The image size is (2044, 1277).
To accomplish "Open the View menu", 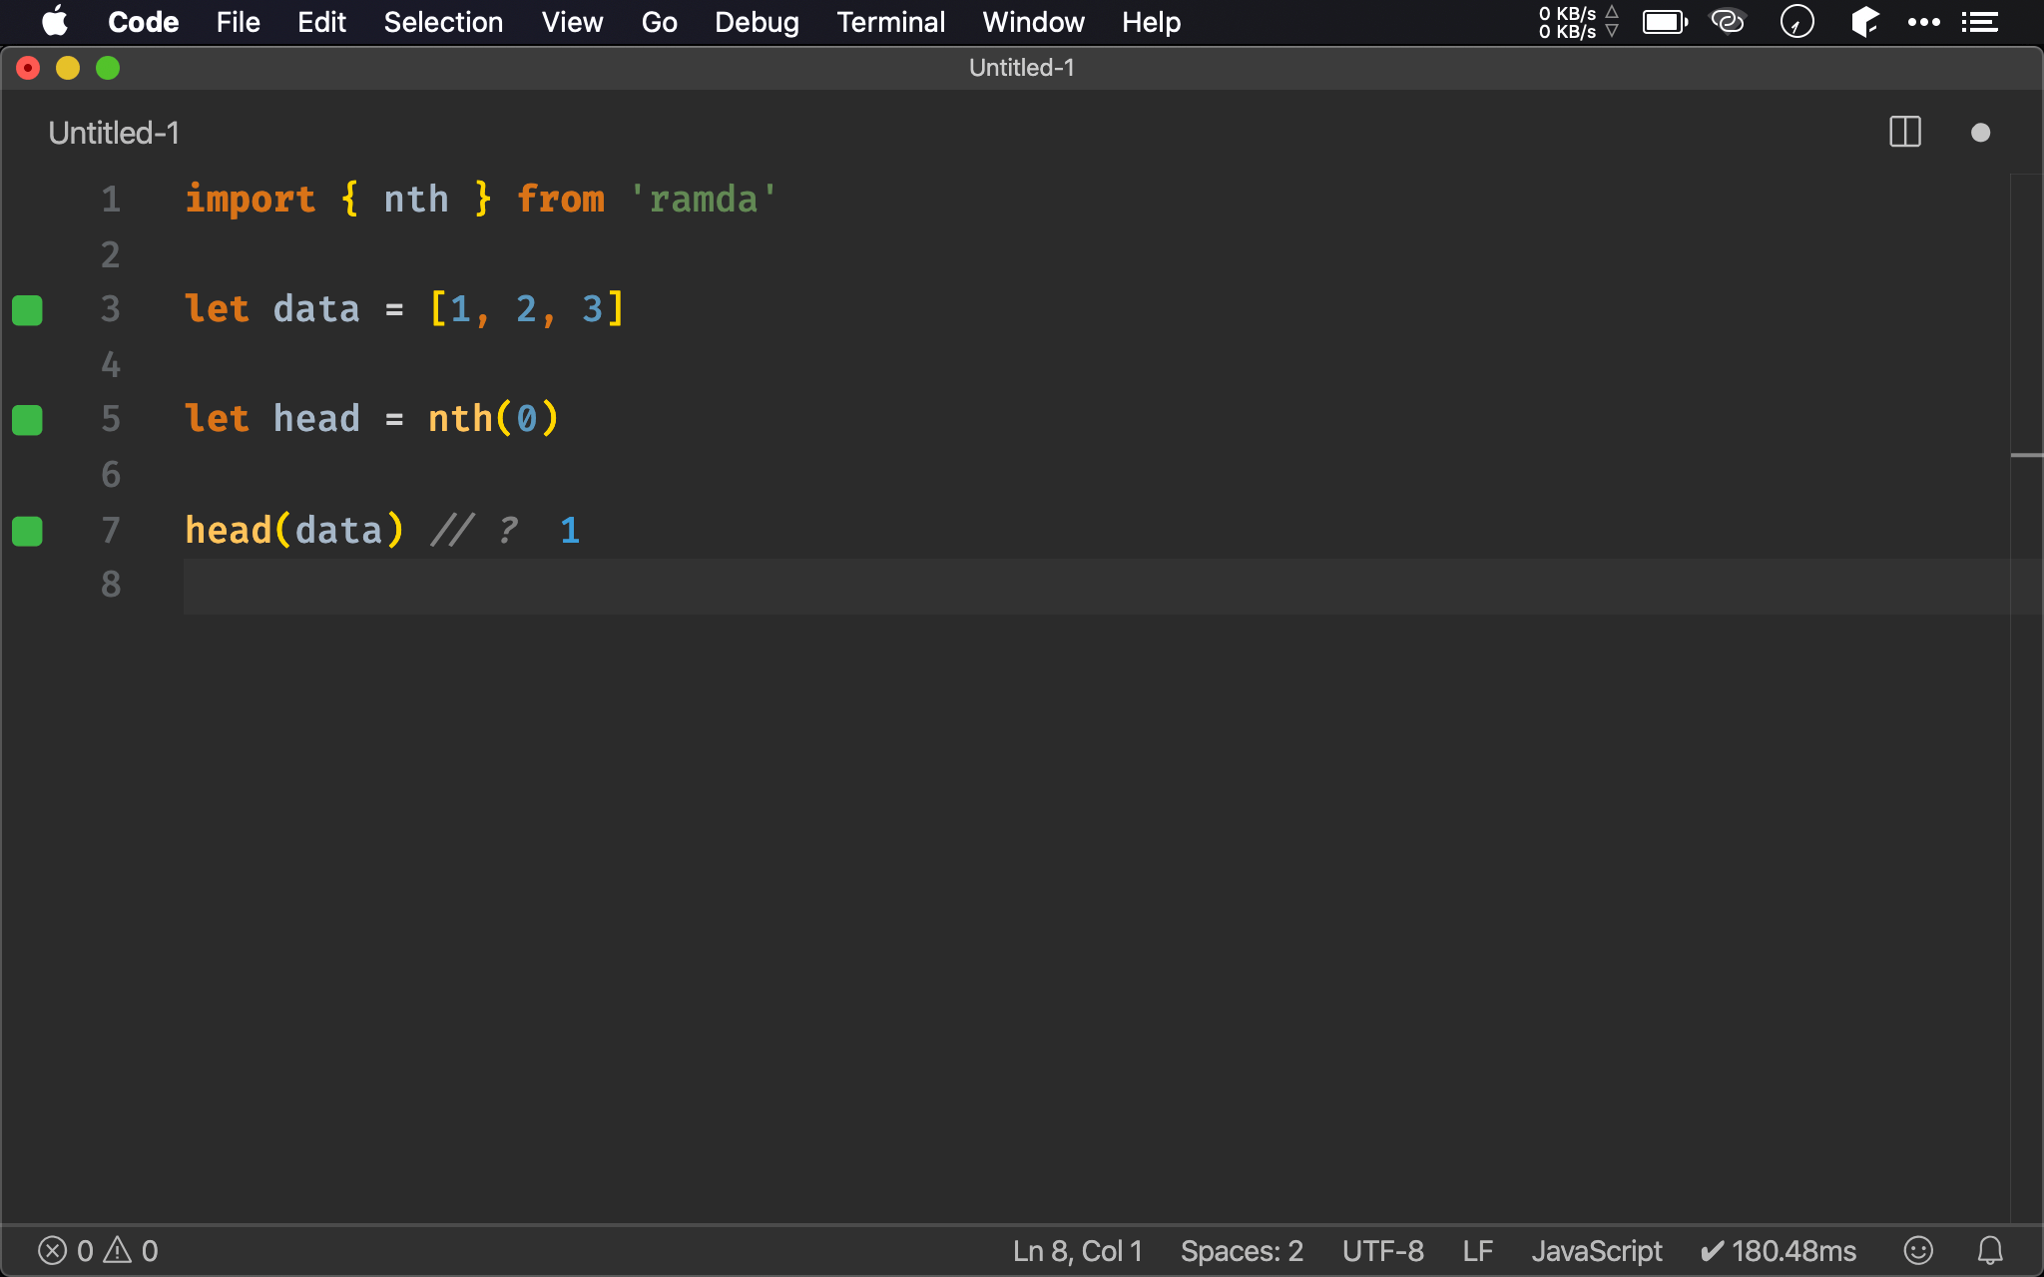I will click(x=572, y=22).
